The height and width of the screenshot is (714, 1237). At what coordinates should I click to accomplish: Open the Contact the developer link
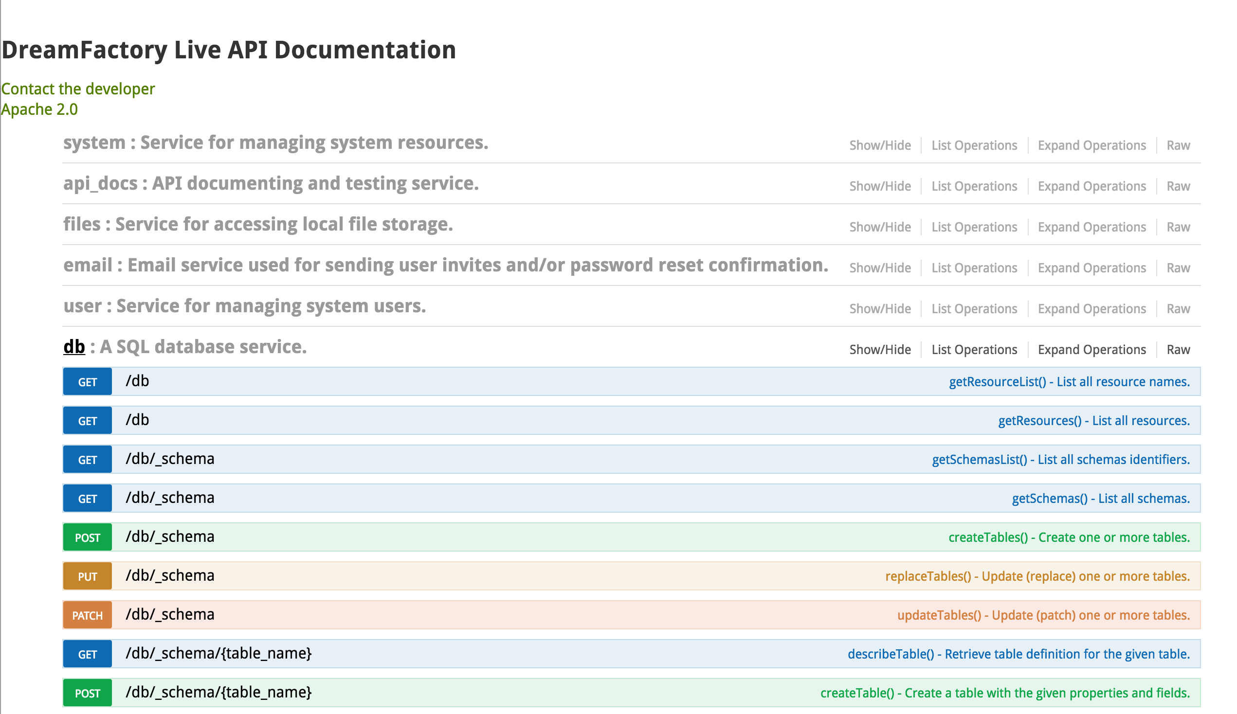pyautogui.click(x=78, y=89)
